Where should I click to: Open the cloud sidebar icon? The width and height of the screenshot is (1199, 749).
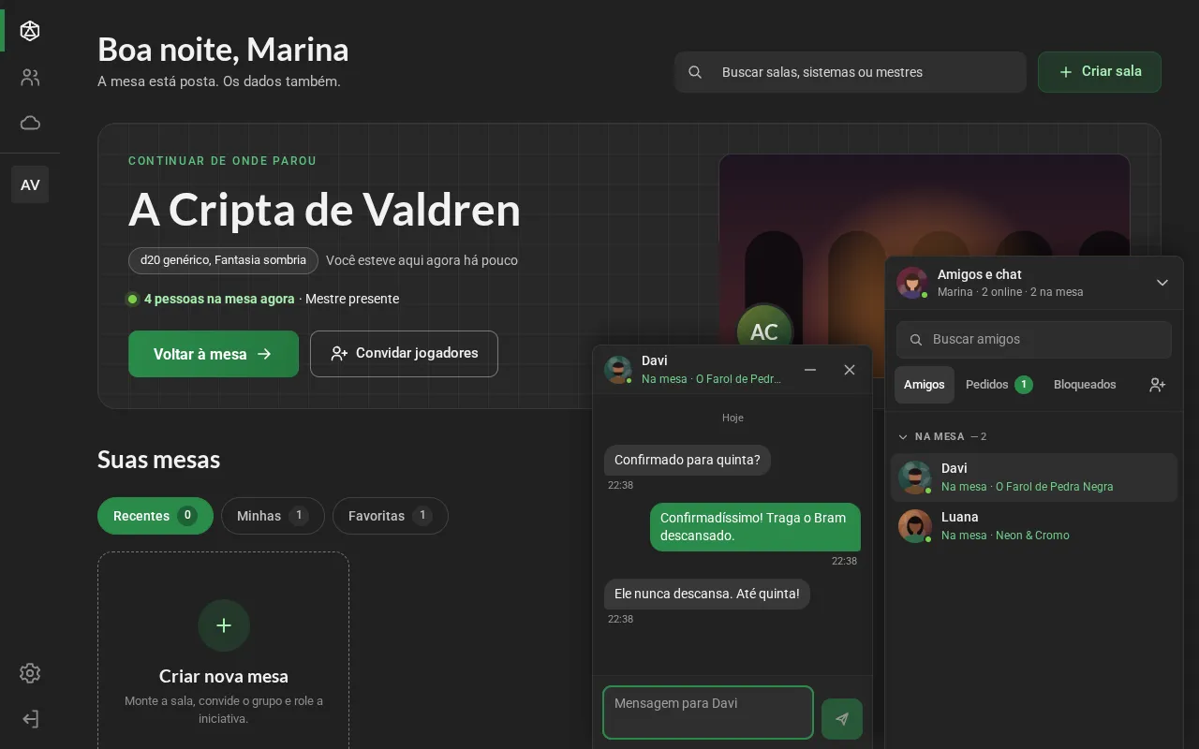point(30,123)
